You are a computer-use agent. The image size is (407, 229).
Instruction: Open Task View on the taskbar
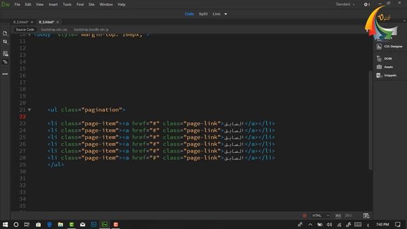pos(27,225)
